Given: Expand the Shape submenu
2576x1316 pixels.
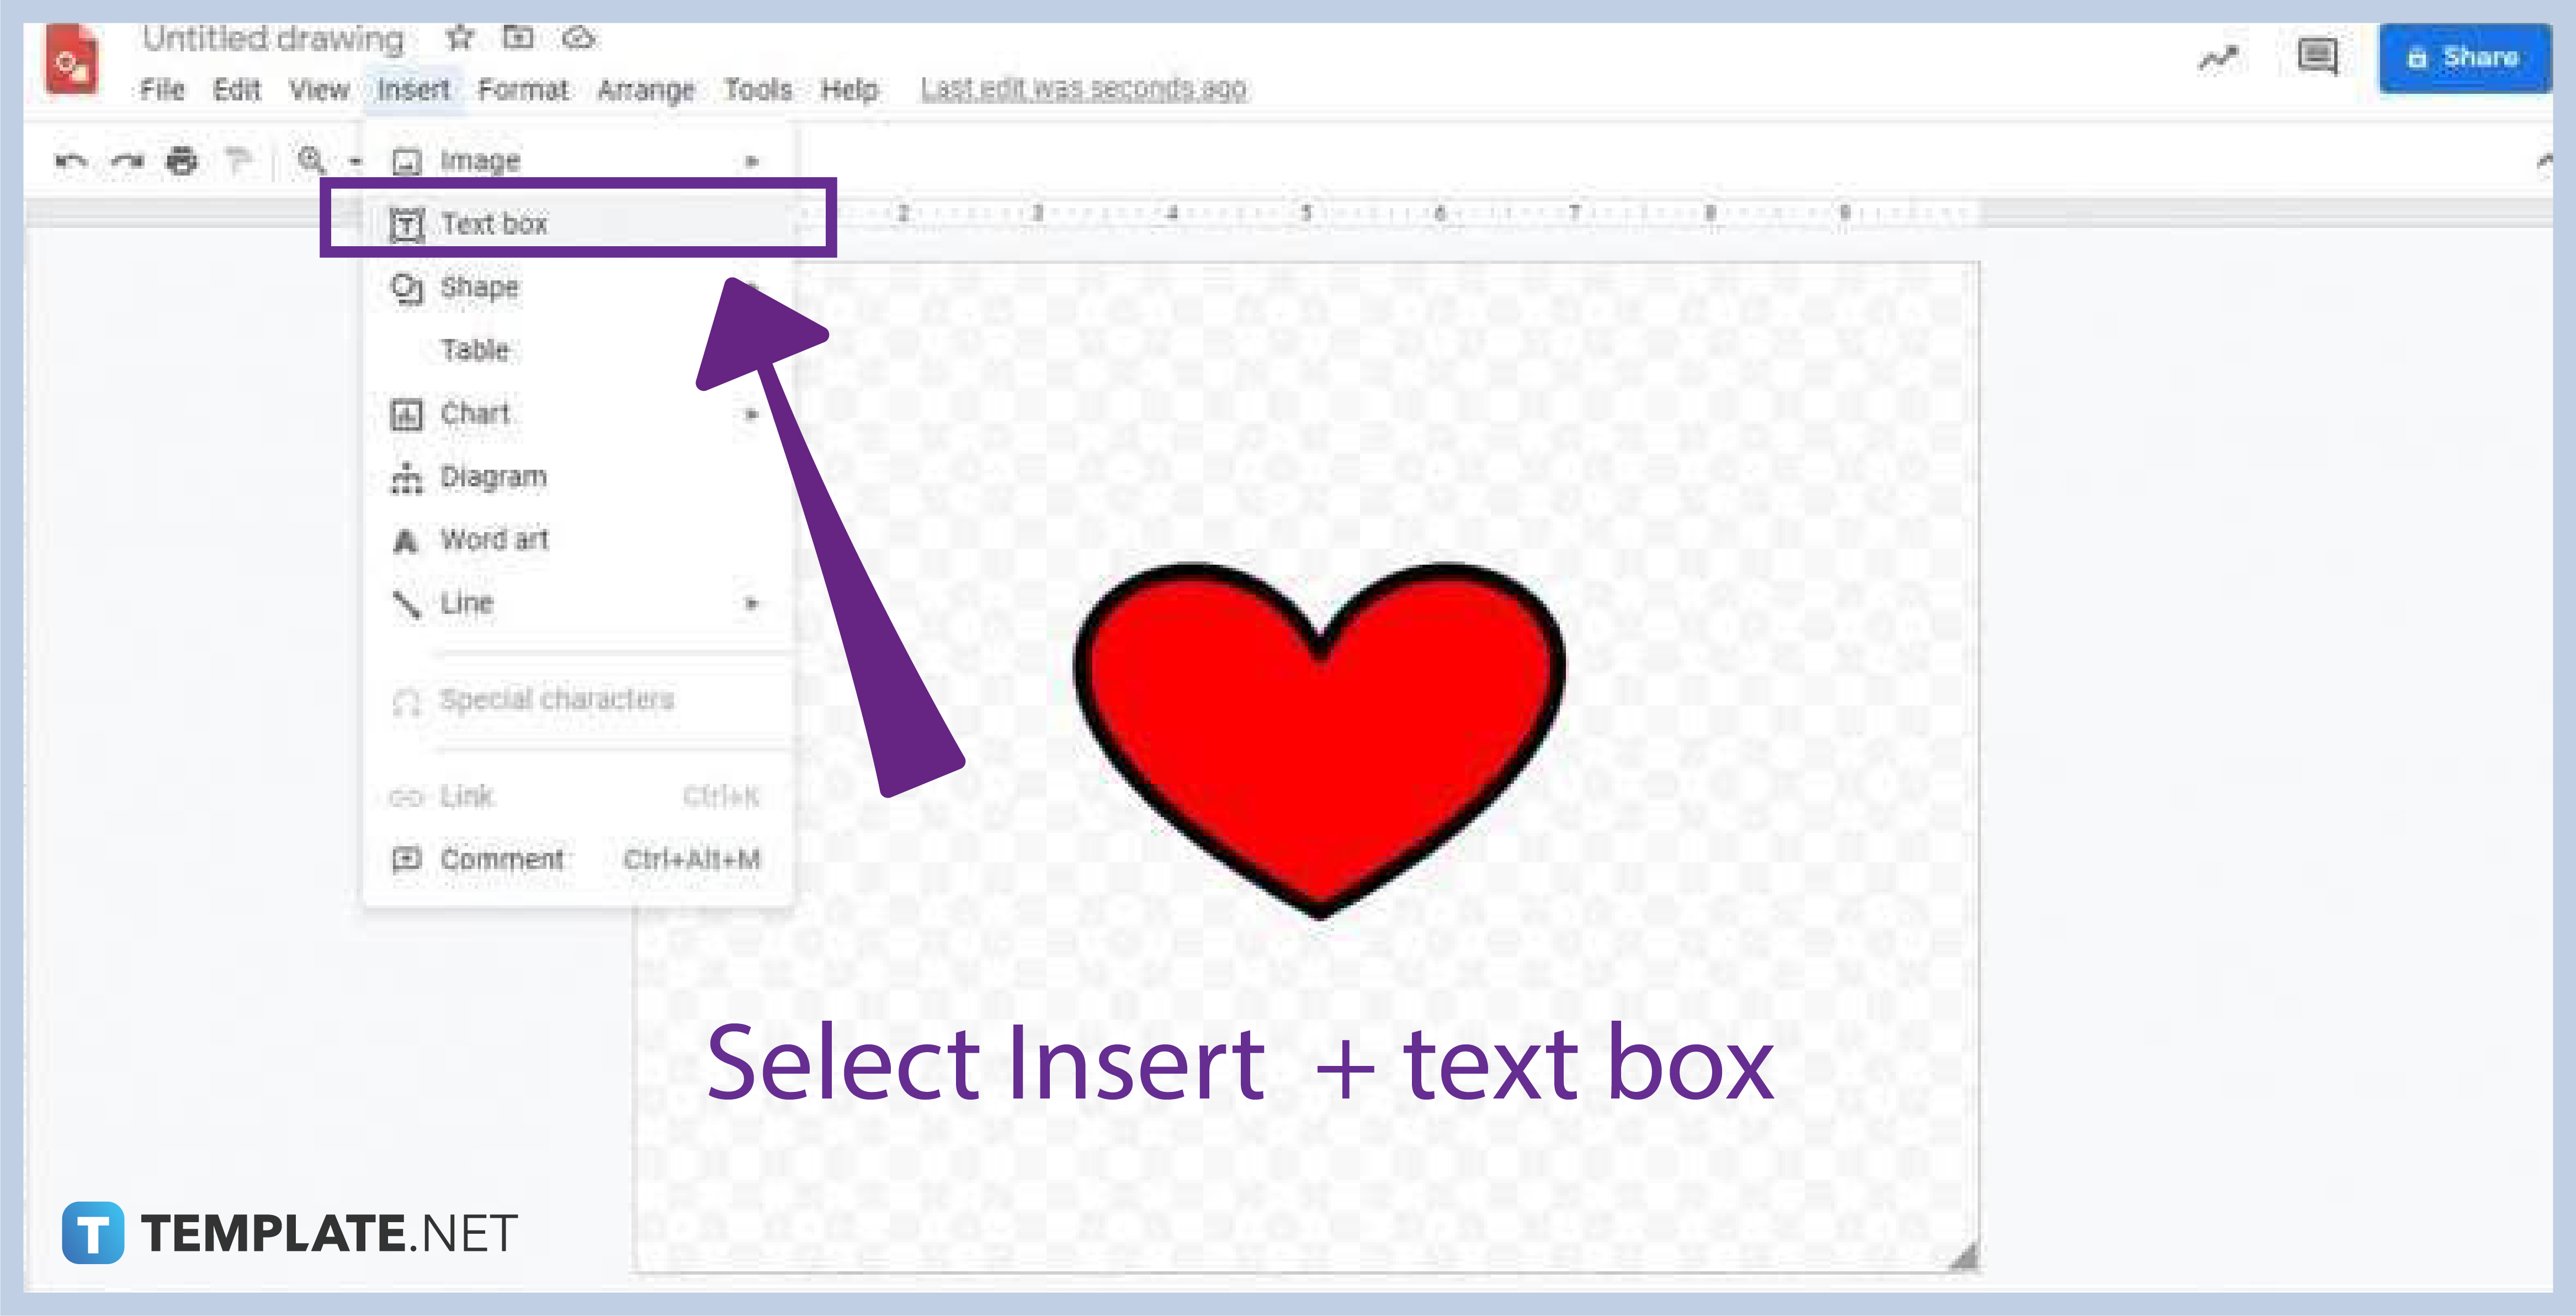Looking at the screenshot, I should (x=752, y=287).
